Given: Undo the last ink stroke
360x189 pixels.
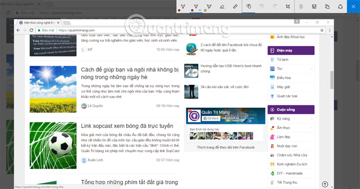Looking at the screenshot, I should pos(262,6).
